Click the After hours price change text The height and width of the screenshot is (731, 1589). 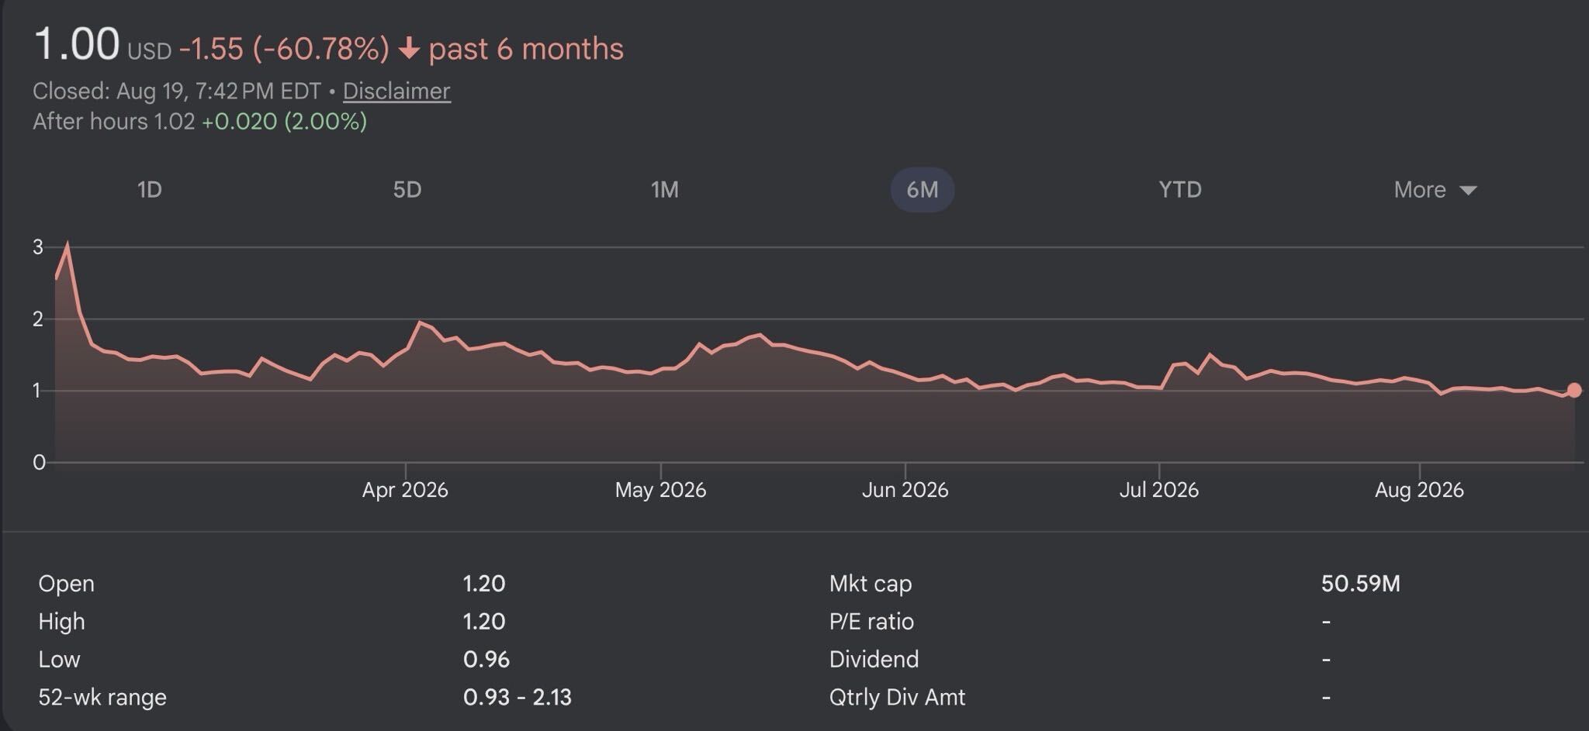tap(284, 122)
